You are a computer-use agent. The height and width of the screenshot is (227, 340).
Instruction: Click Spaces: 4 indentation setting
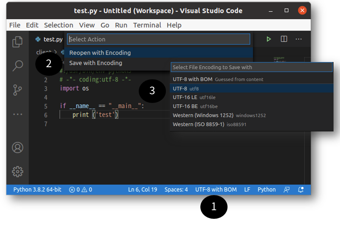click(176, 190)
